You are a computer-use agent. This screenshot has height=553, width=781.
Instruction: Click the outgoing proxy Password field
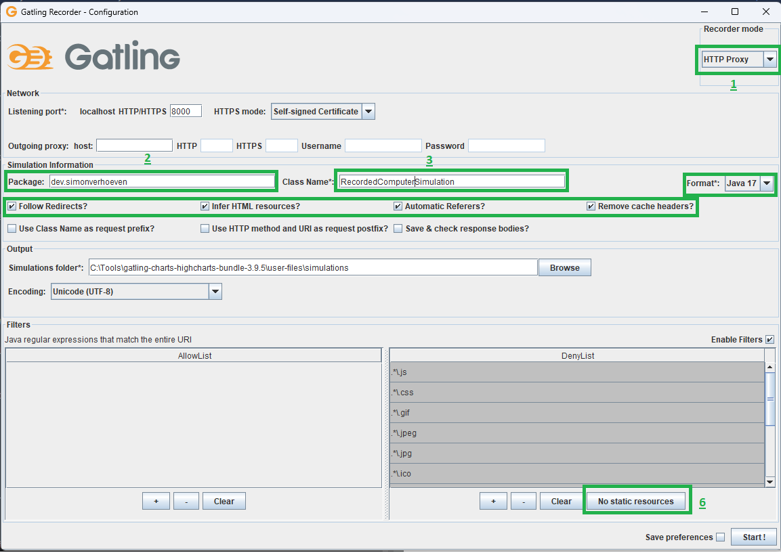(x=507, y=146)
